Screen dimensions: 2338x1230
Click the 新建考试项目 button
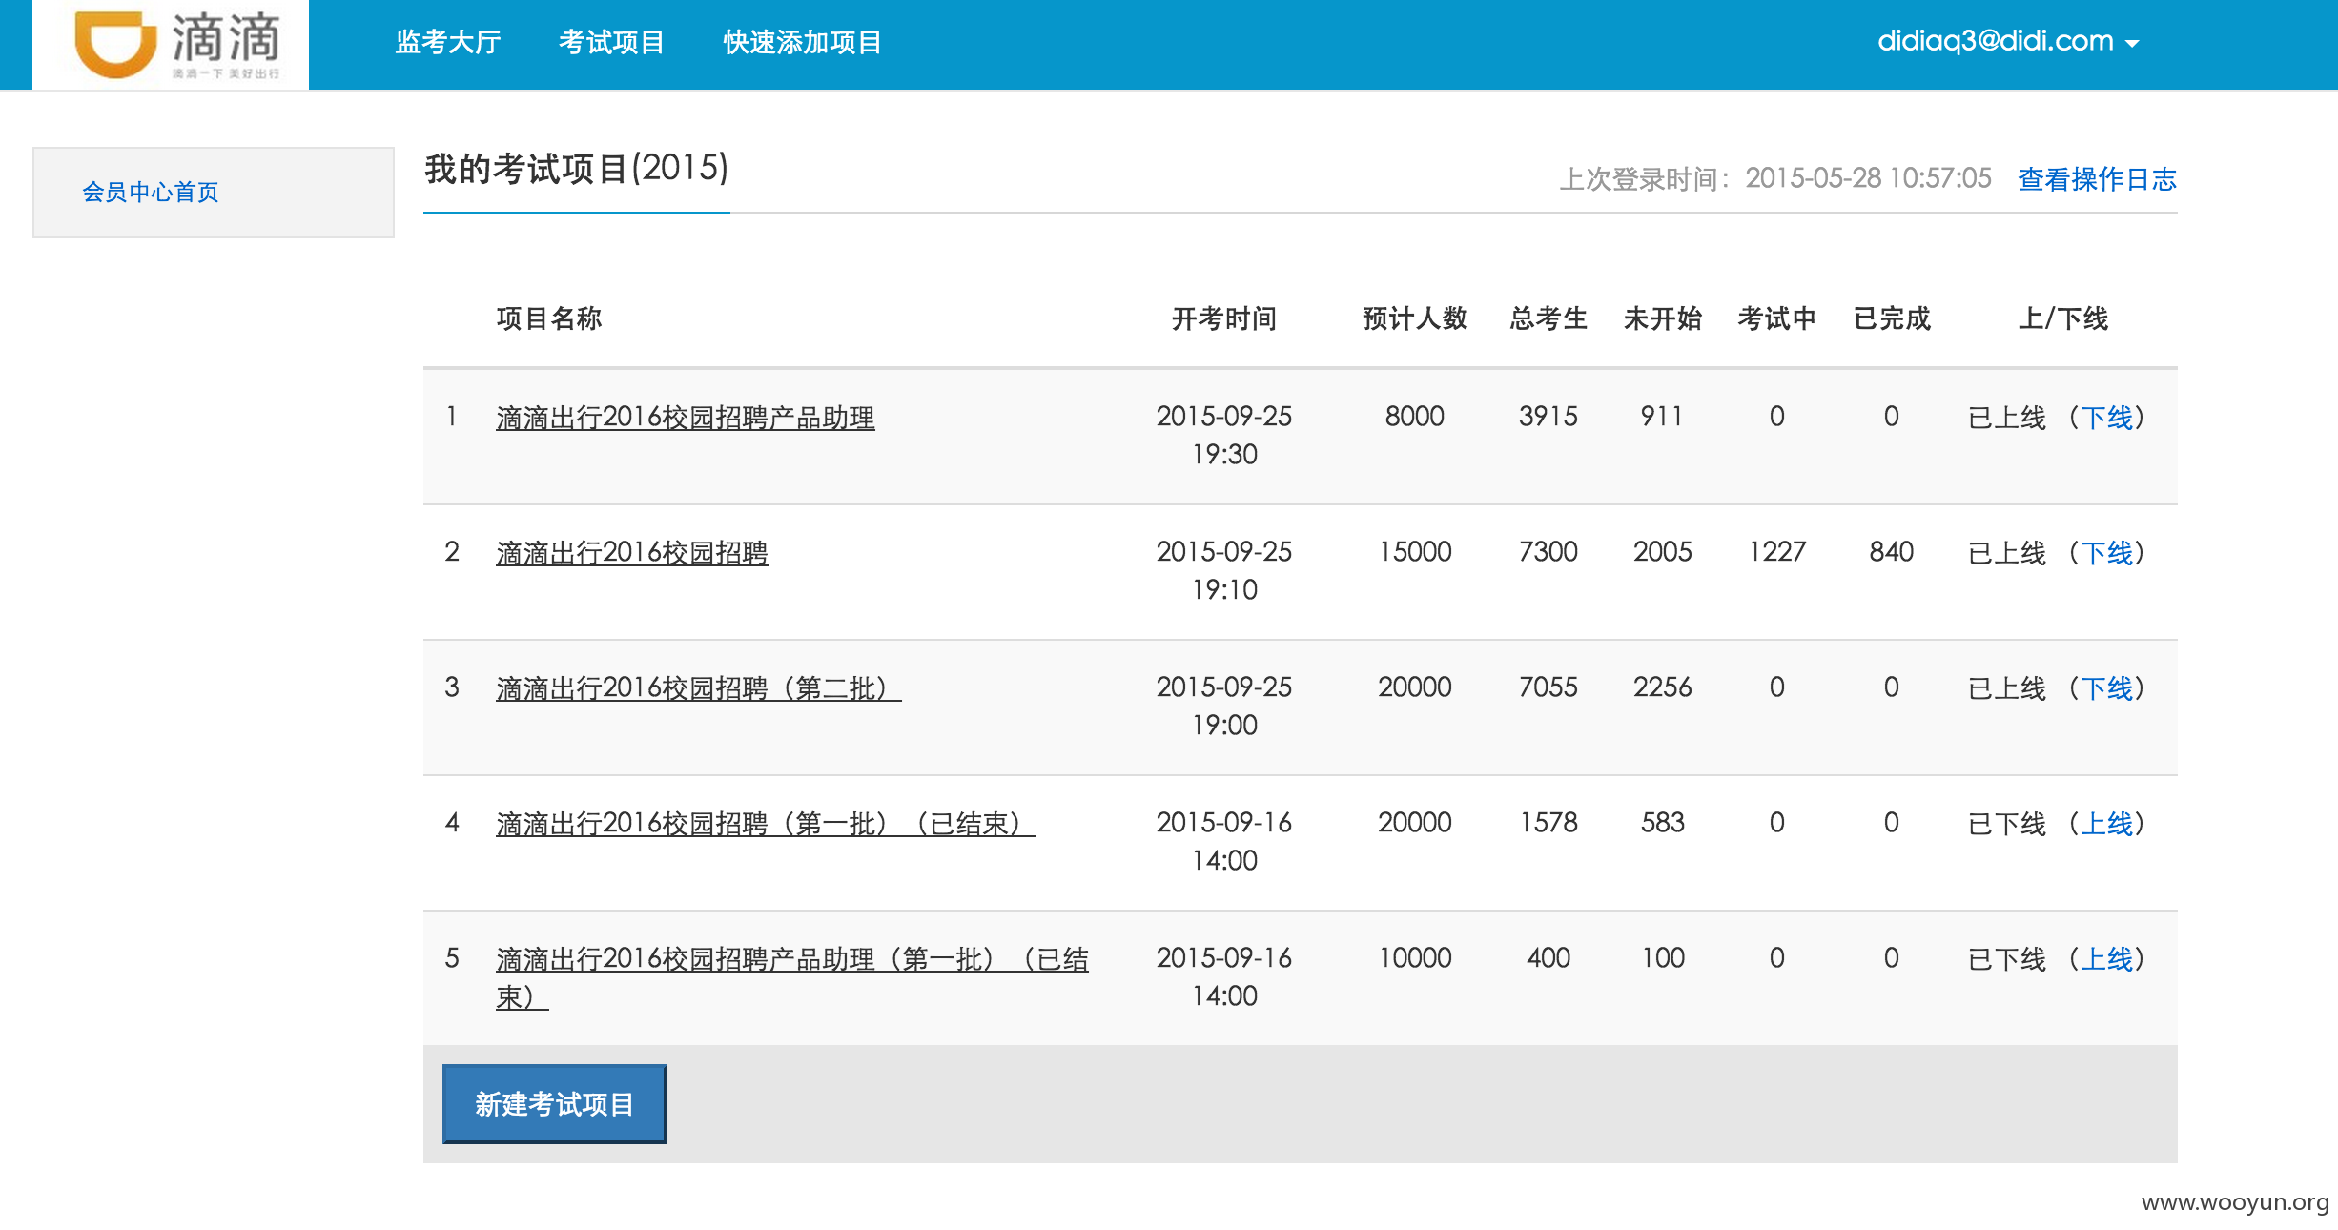pos(555,1104)
